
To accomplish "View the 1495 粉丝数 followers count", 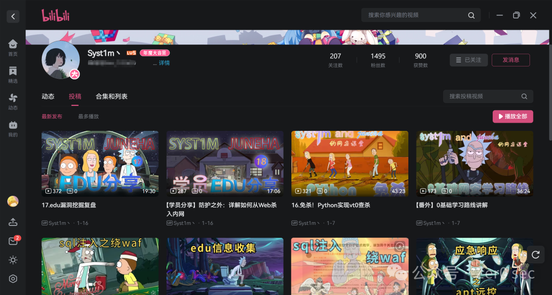I will point(378,60).
